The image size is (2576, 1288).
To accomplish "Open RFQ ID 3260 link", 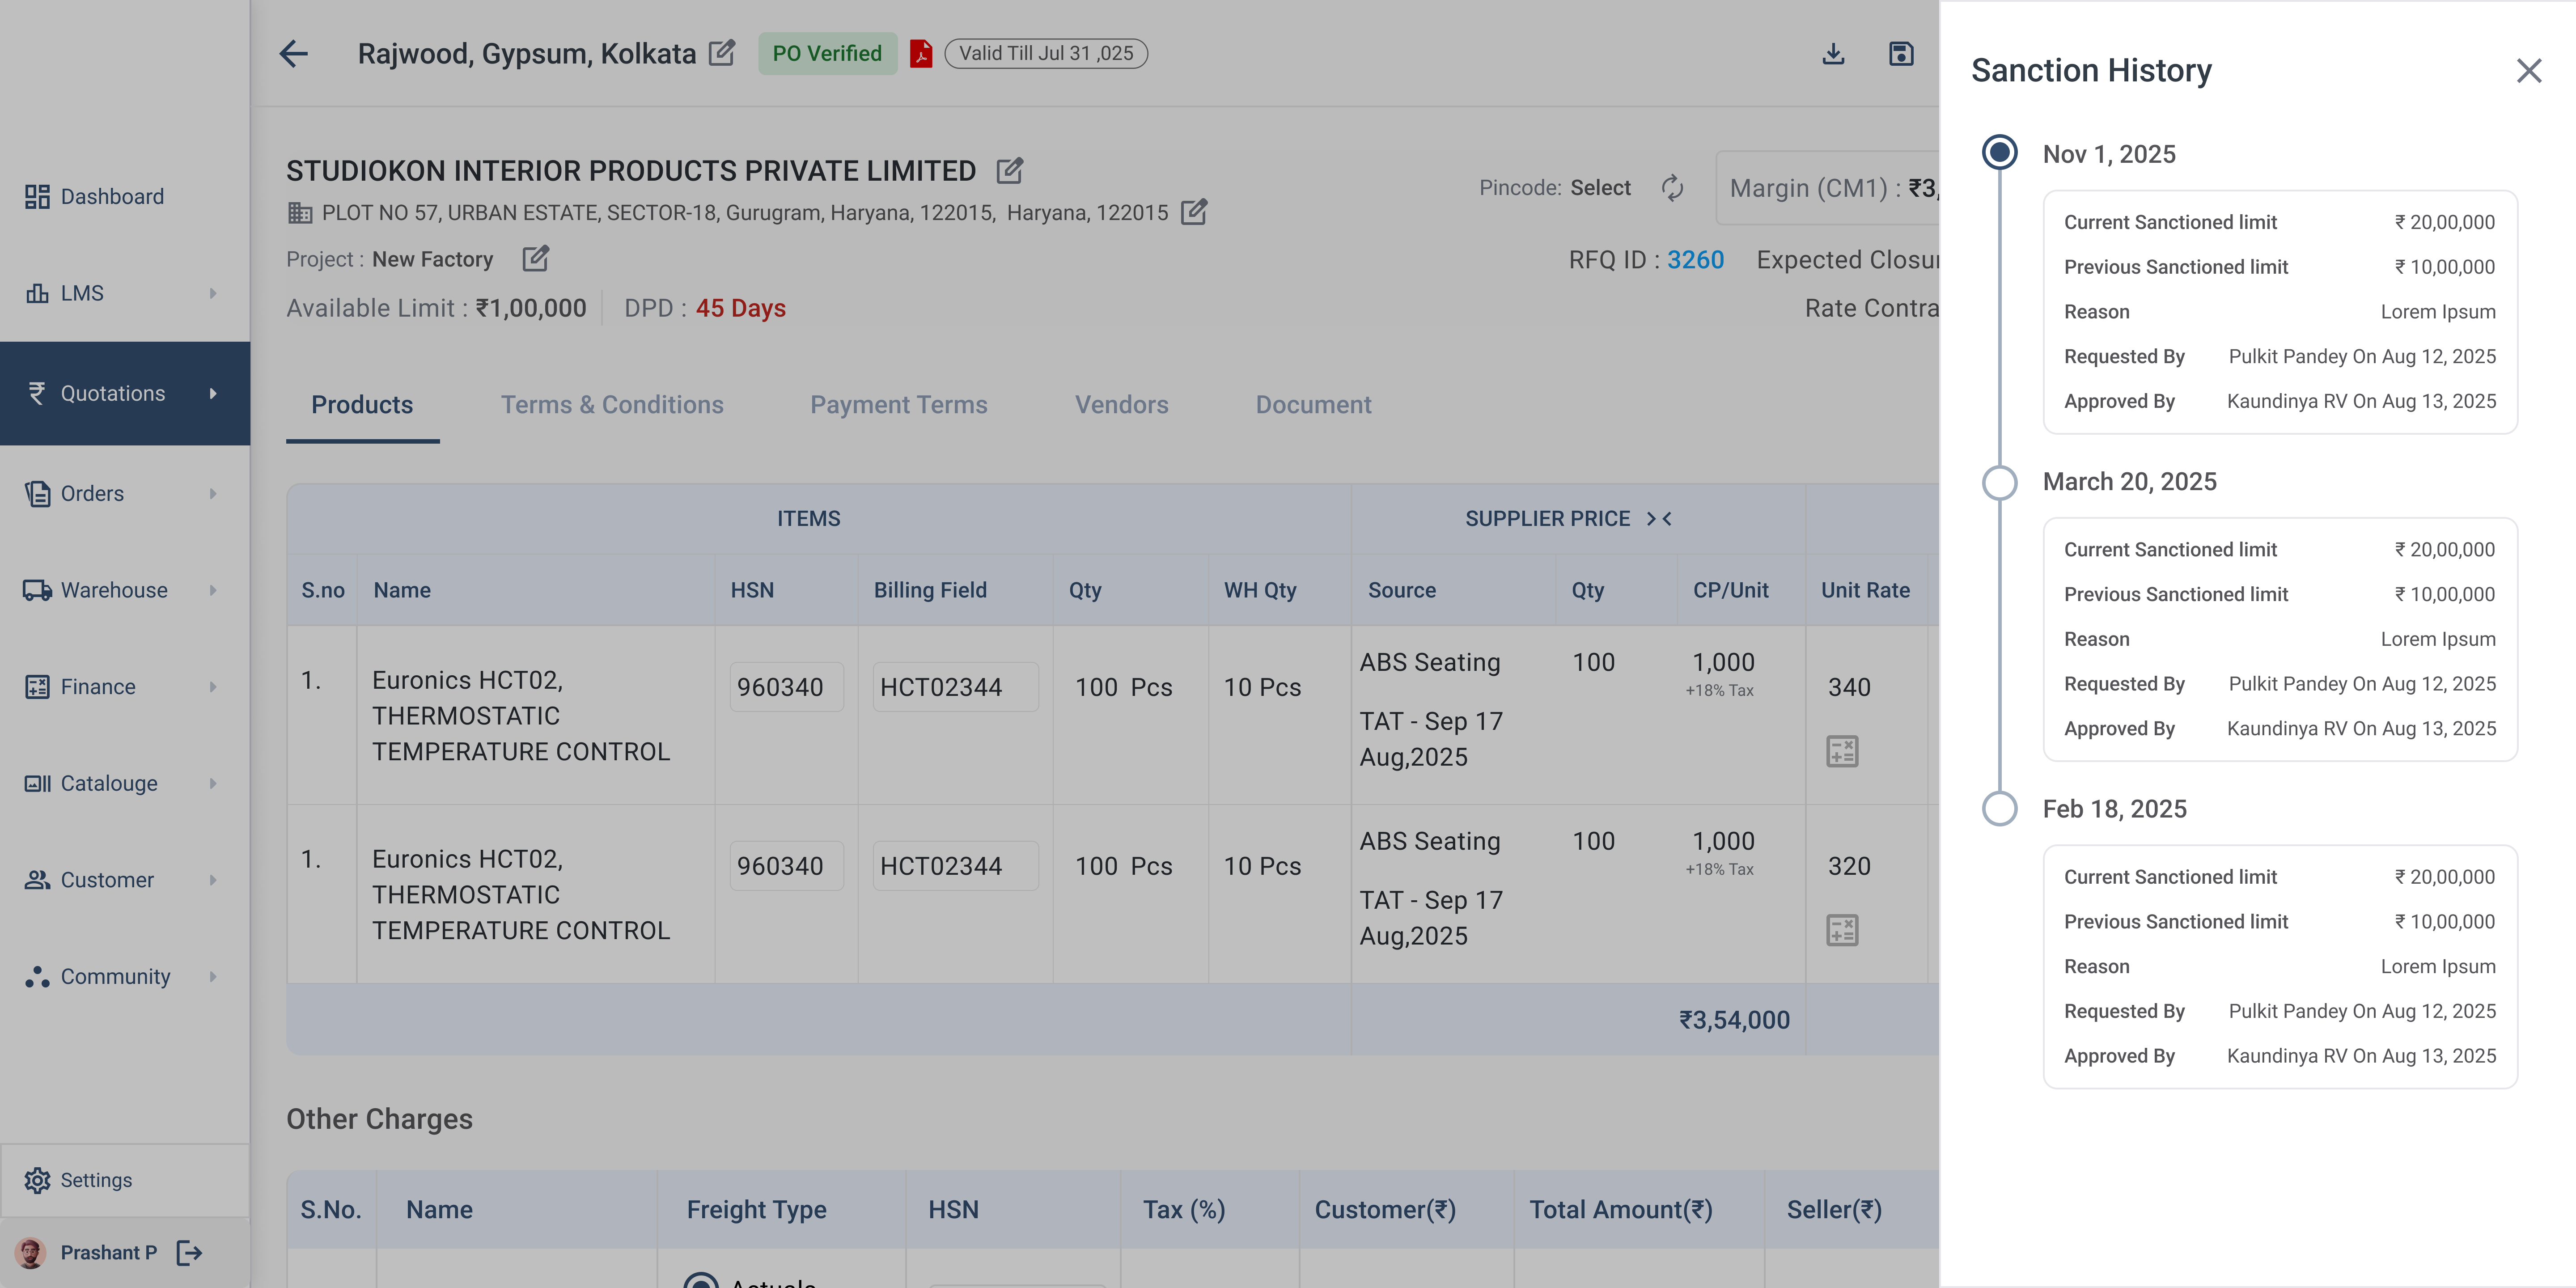I will [1695, 260].
